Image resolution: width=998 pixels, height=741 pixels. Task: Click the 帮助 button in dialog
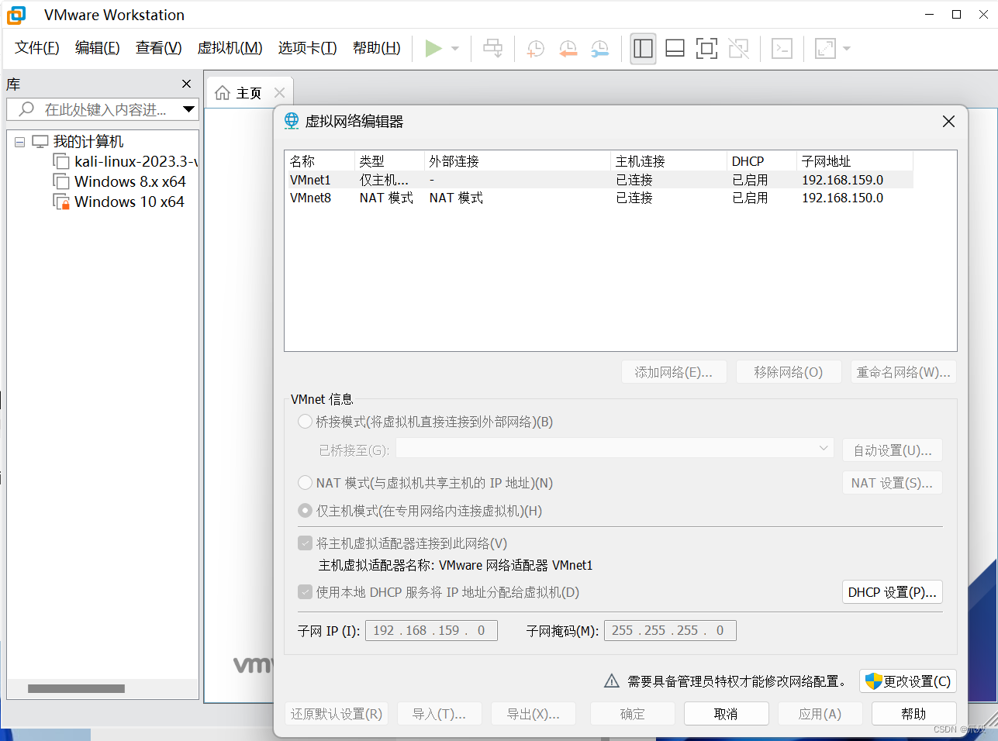tap(913, 714)
